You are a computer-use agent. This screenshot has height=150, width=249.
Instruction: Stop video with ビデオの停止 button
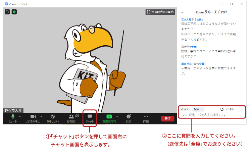point(33,118)
